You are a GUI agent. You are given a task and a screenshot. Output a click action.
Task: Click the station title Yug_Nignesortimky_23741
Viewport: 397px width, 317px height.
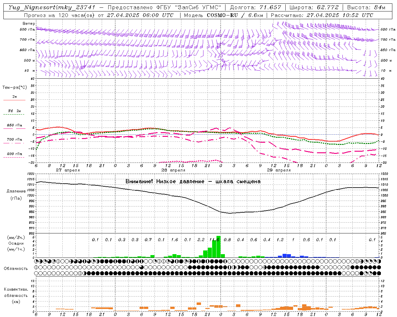coord(51,7)
